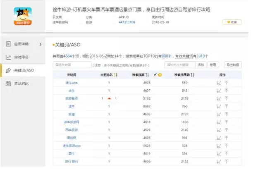Select search index value 5162
Image resolution: width=253 pixels, height=172 pixels.
coord(147,98)
